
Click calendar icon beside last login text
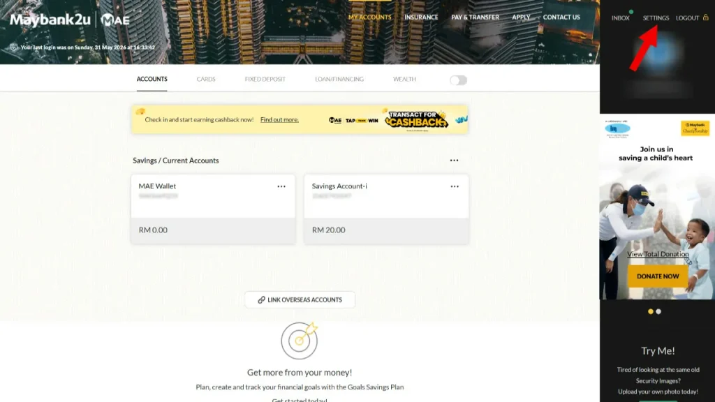(x=14, y=47)
